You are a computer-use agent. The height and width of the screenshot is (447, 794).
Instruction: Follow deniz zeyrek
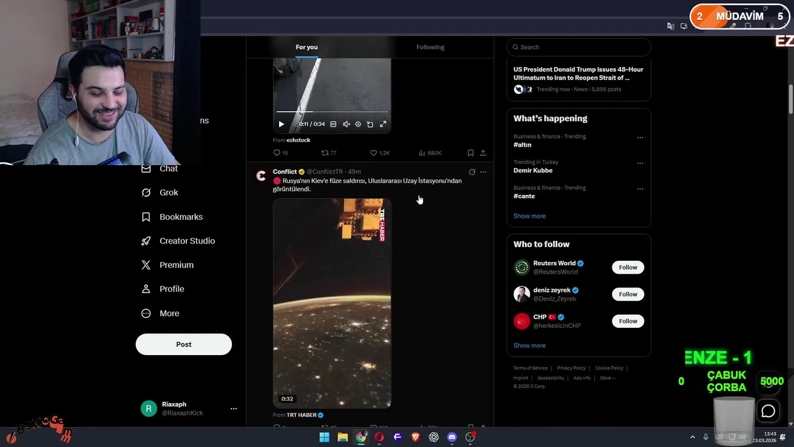pos(628,294)
